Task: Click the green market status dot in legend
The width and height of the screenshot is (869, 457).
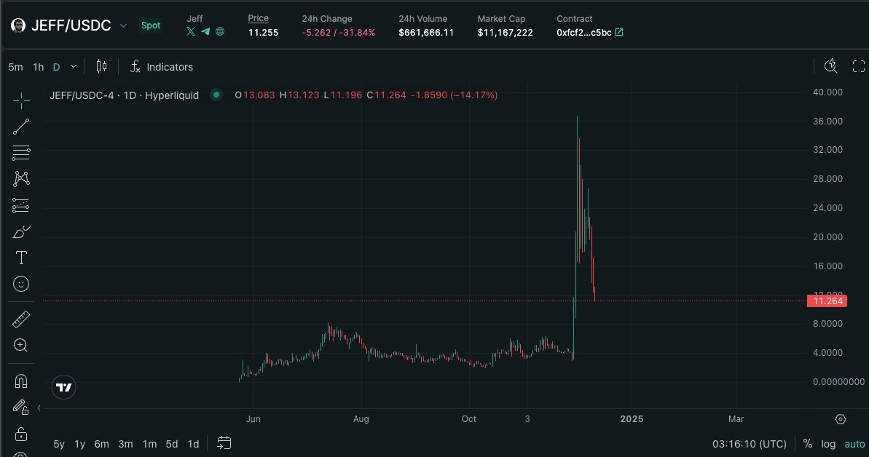Action: click(216, 95)
